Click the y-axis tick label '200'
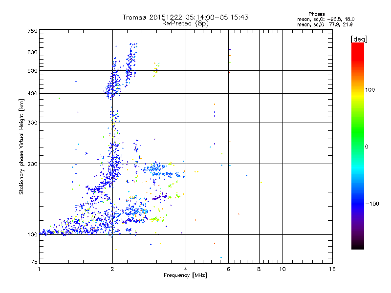This screenshot has height=293, width=391. 32,164
